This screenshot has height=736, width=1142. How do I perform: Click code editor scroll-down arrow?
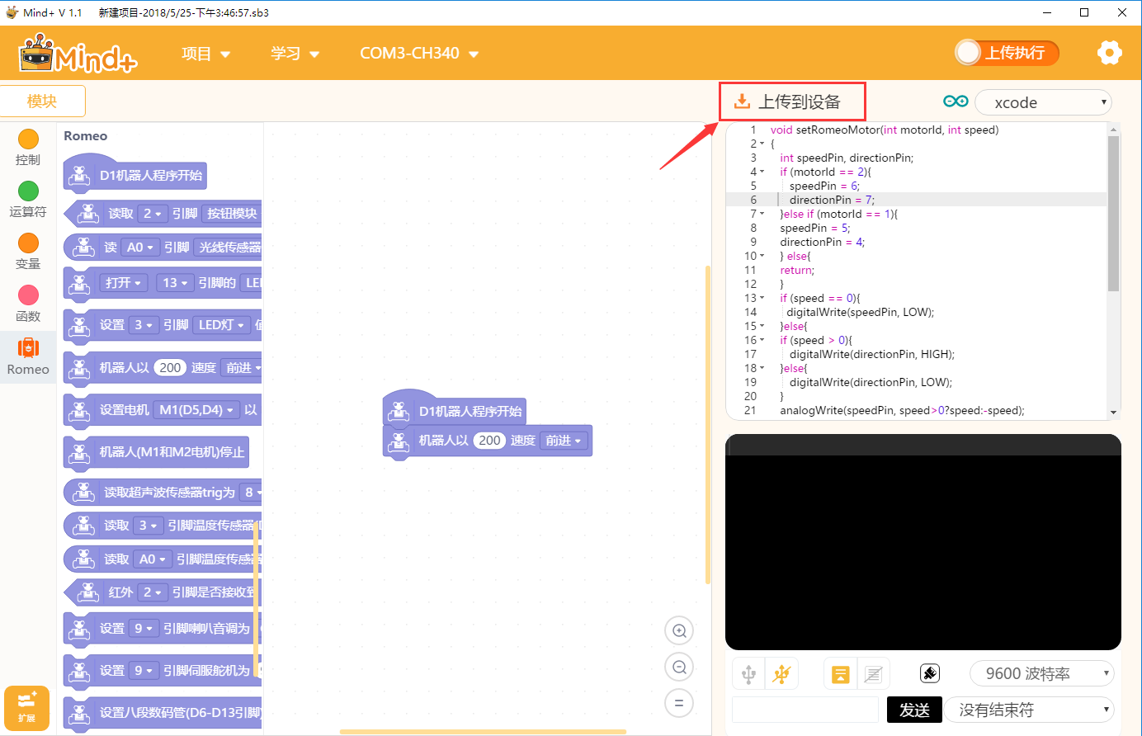pos(1113,413)
